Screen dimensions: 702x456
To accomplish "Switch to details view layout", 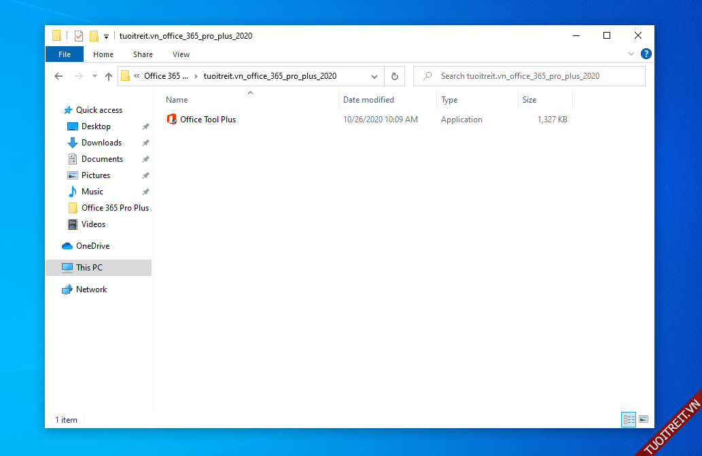I will (x=629, y=419).
